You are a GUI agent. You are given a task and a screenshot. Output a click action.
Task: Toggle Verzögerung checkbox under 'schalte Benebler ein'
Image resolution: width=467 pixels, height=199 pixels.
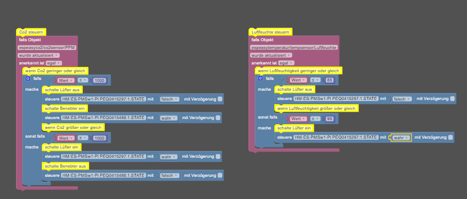pyautogui.click(x=218, y=118)
